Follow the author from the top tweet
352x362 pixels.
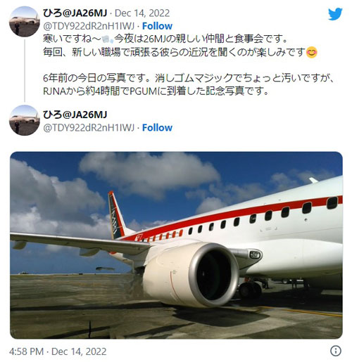[157, 26]
